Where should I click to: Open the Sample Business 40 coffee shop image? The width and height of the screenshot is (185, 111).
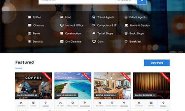coord(33,86)
